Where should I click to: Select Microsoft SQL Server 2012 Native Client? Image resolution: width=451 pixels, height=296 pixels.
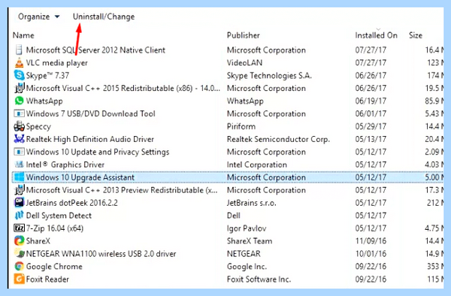click(95, 50)
